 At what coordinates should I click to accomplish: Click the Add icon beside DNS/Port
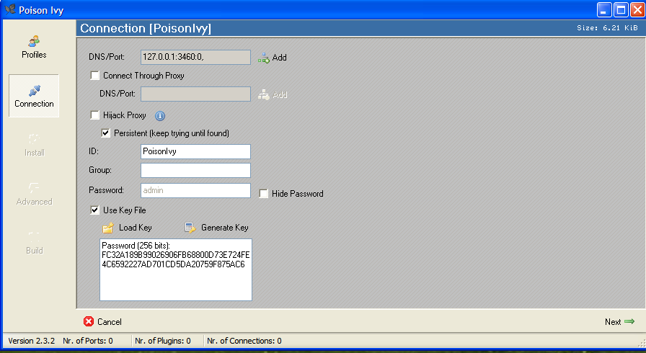click(264, 57)
